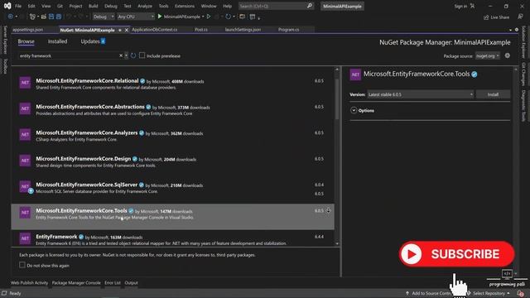The width and height of the screenshot is (530, 298).
Task: Check Do not show this again
Action: 22,265
